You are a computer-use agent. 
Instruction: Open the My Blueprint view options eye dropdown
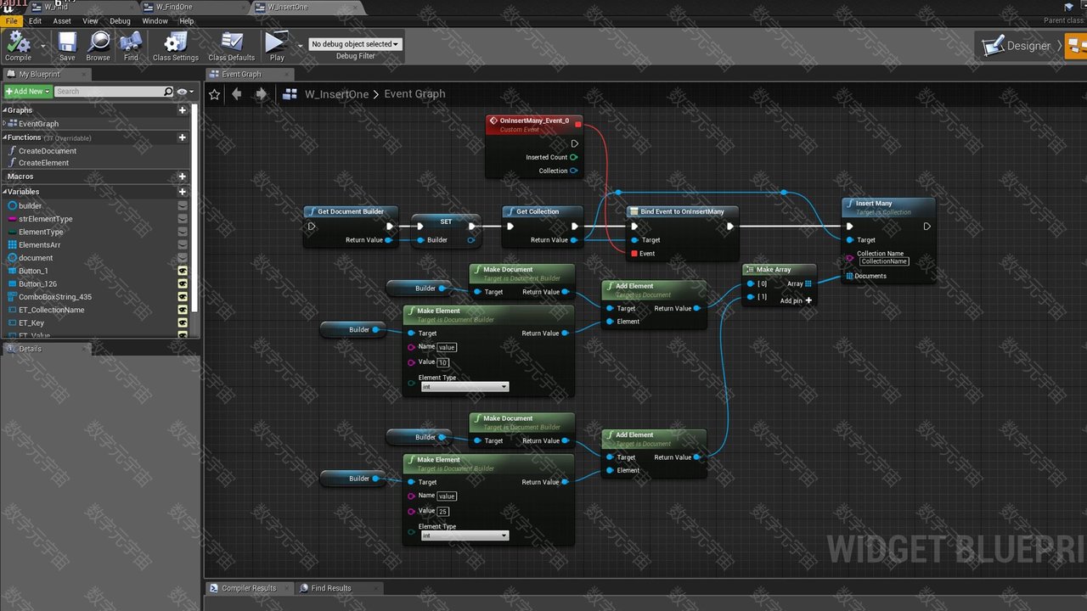click(x=185, y=92)
